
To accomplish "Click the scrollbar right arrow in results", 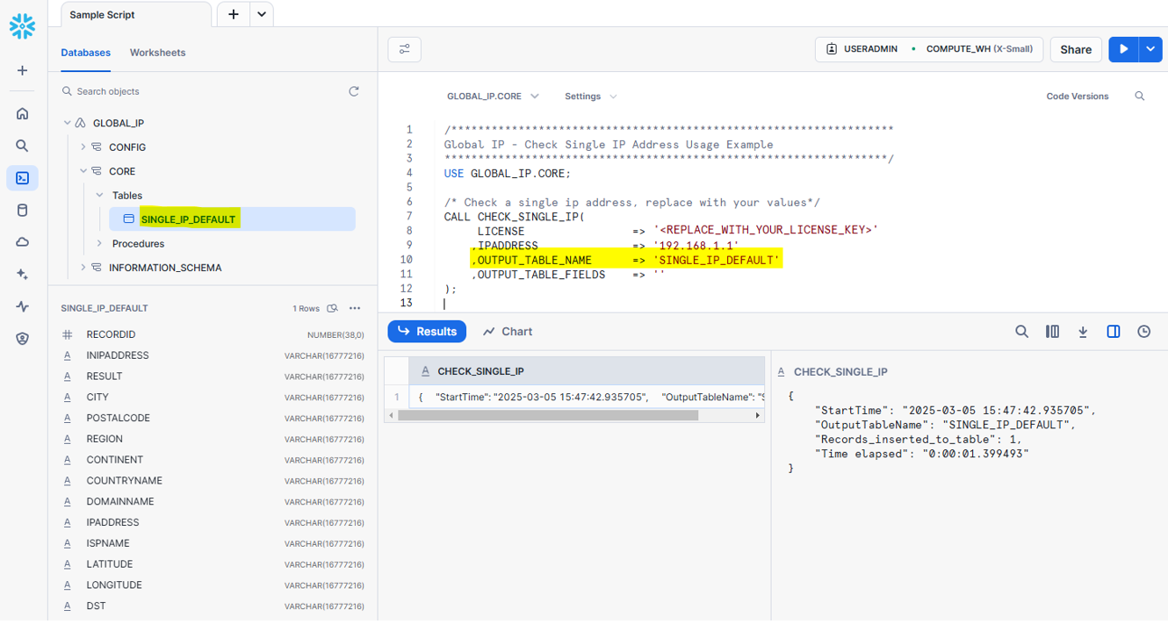I will click(x=758, y=415).
